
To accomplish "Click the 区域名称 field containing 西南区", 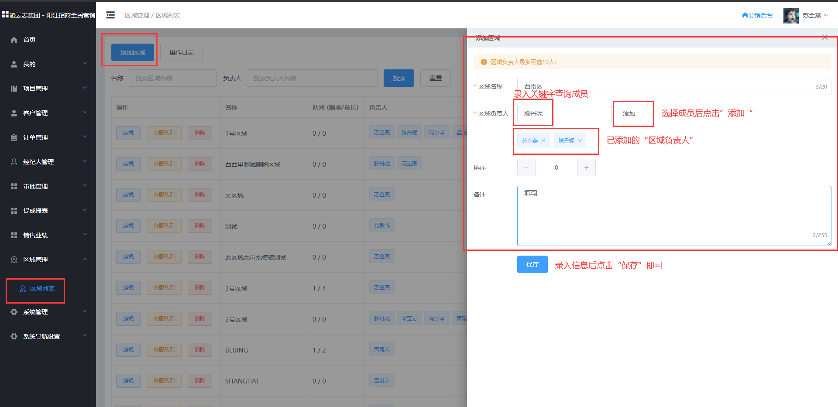I will click(674, 86).
